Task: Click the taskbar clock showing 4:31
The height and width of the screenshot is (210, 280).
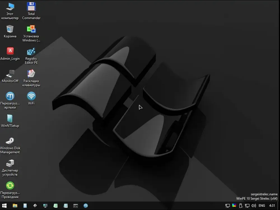Action: click(x=272, y=206)
